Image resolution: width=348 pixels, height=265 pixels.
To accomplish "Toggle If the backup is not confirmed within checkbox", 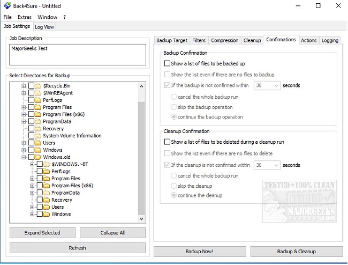I will pos(167,85).
